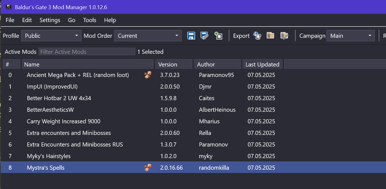Select the Carry Weight Increased 9000 mod
Viewport: 386px width, 189px height.
(193, 121)
